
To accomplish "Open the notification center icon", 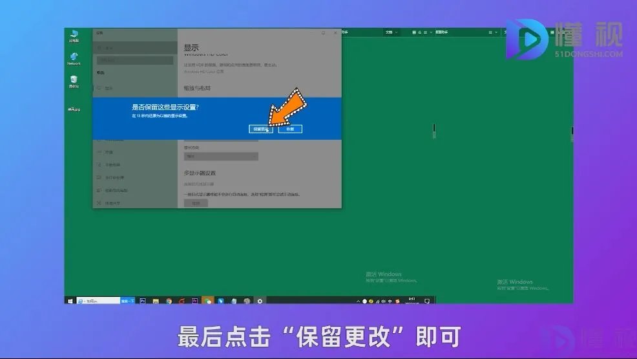I will (427, 301).
